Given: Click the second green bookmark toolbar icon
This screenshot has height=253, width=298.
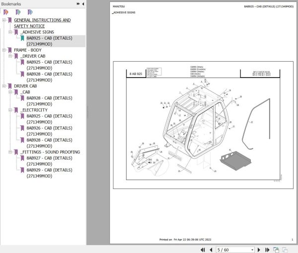Looking at the screenshot, I should (18, 12).
